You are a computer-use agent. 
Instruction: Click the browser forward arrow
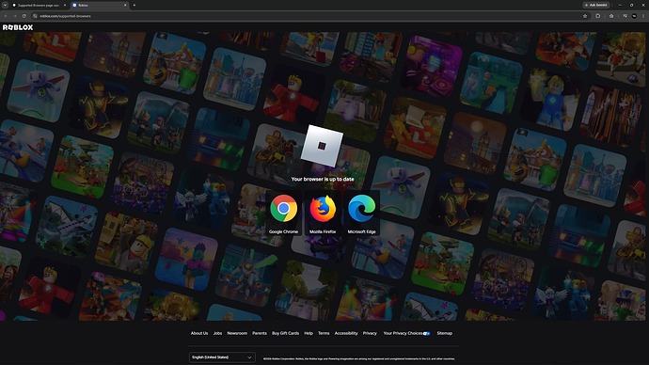click(15, 16)
